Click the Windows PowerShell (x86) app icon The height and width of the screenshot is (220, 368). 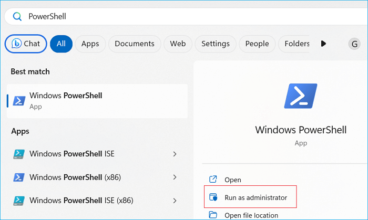coord(19,177)
